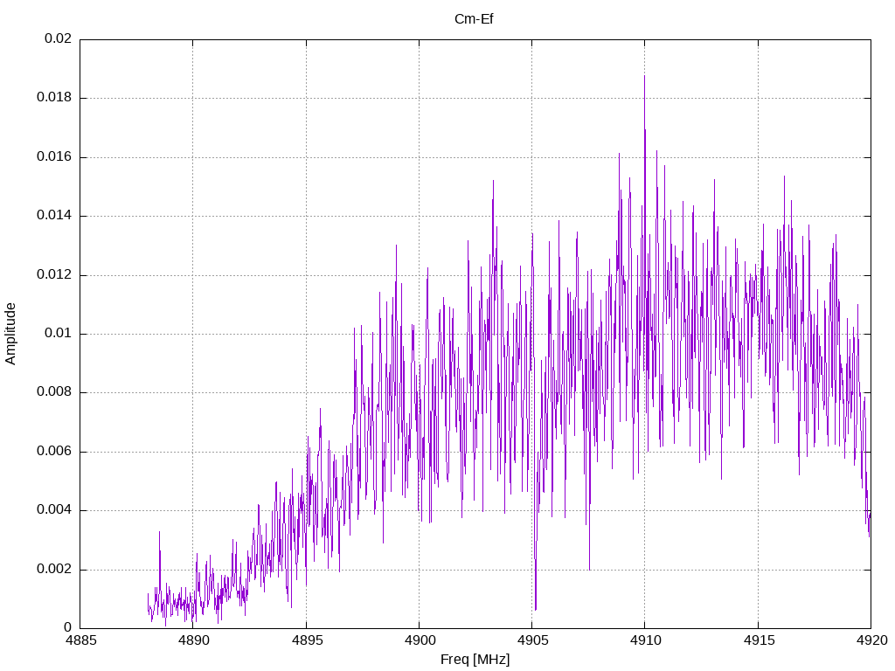
Task: Click the y-axis tick label 0.006
Action: point(54,452)
